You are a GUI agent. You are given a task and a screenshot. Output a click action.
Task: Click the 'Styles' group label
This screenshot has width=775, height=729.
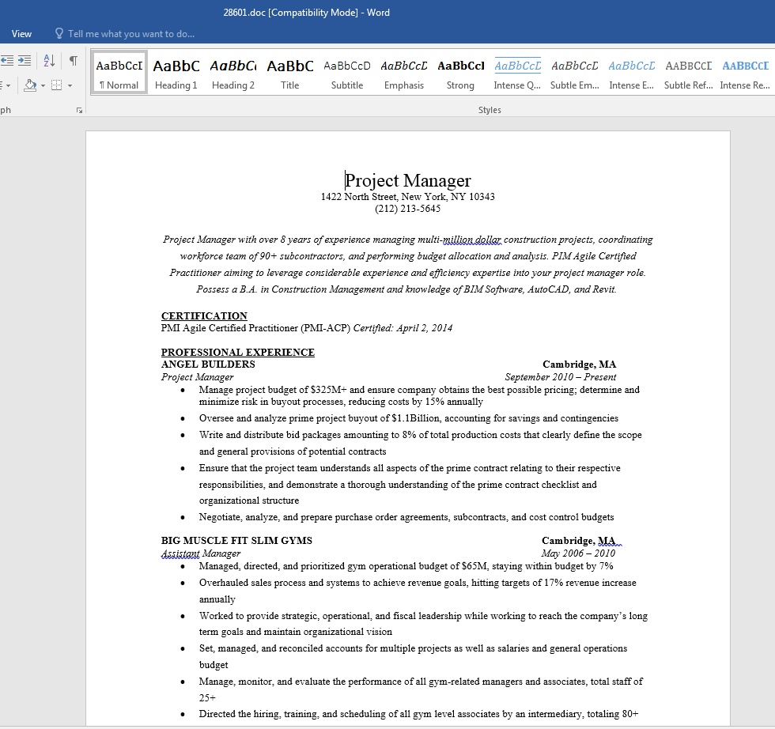(490, 110)
